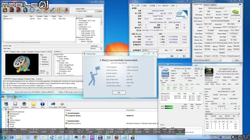
Task: Select Disabled preview mode radio button
Action: click(x=40, y=57)
